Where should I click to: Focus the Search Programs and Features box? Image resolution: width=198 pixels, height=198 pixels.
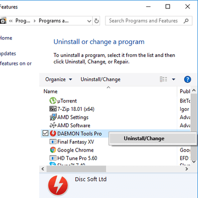pos(143,21)
